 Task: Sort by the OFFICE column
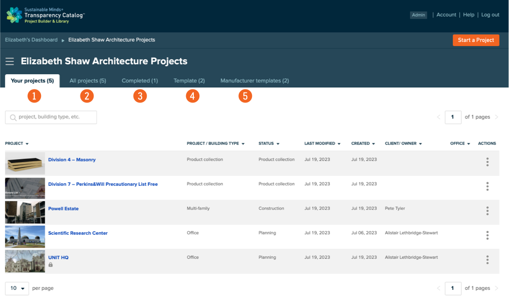460,143
